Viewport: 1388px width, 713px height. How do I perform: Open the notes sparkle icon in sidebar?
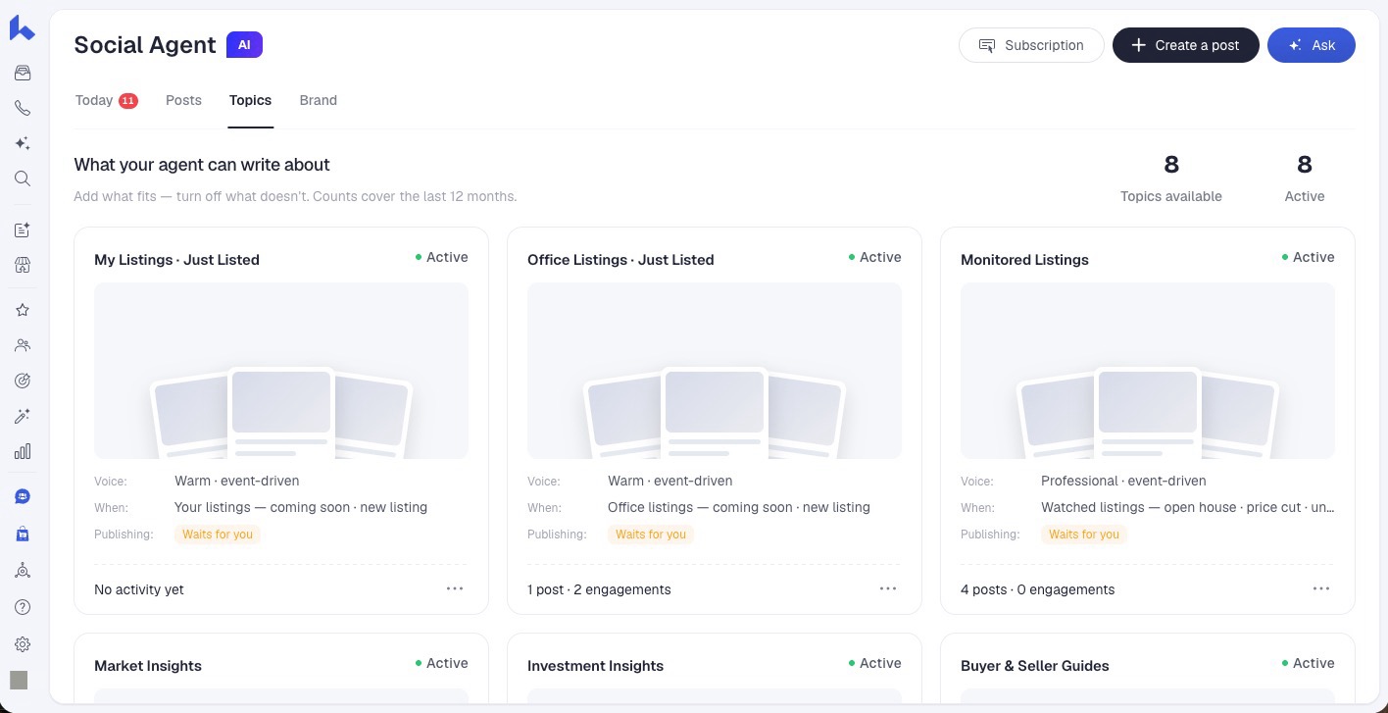(x=22, y=229)
